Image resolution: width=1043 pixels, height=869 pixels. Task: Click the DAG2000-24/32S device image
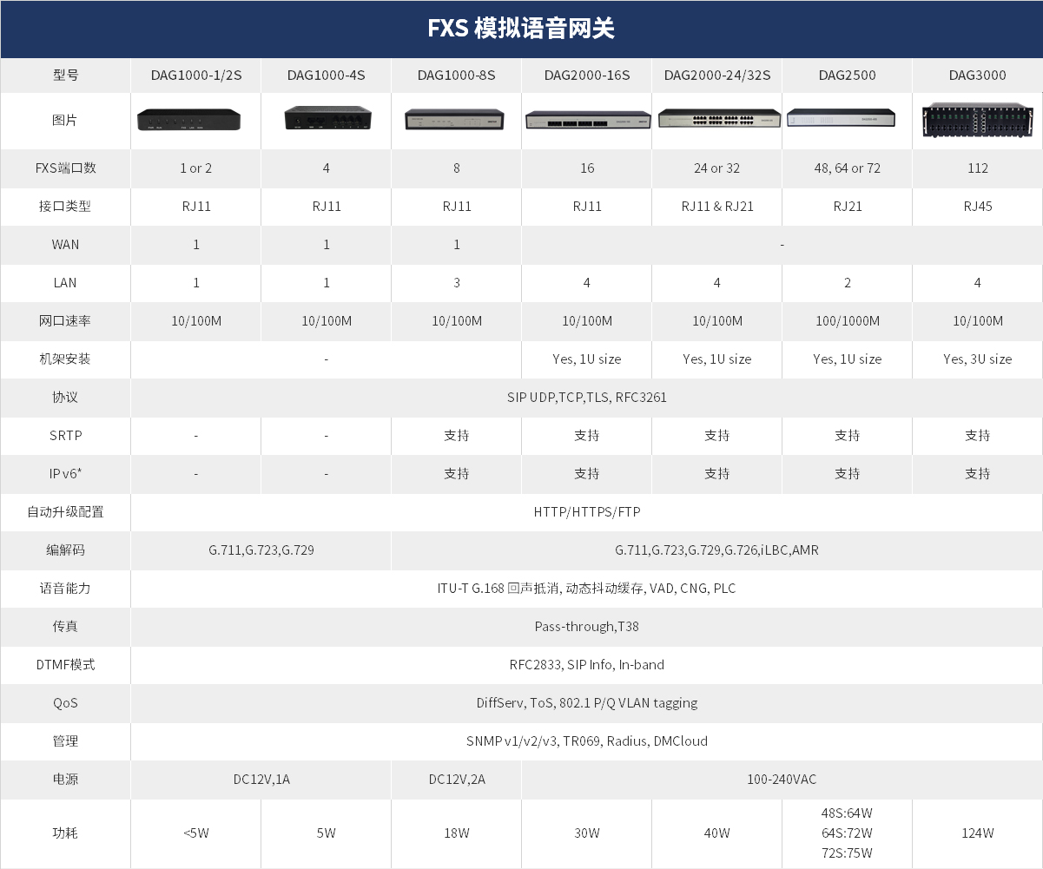pos(717,118)
